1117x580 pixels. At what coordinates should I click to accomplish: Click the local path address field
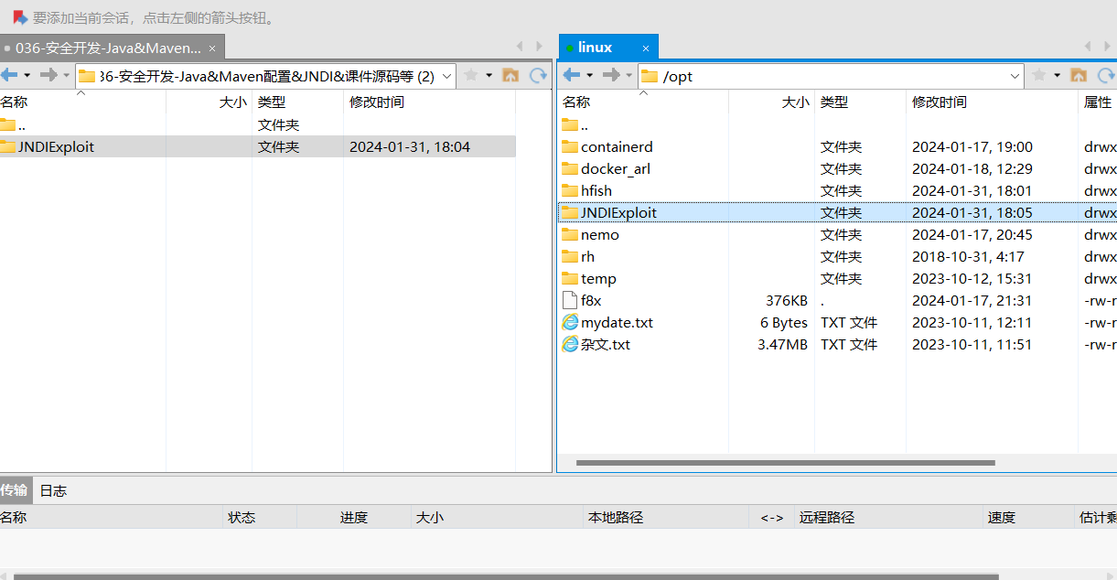click(265, 76)
